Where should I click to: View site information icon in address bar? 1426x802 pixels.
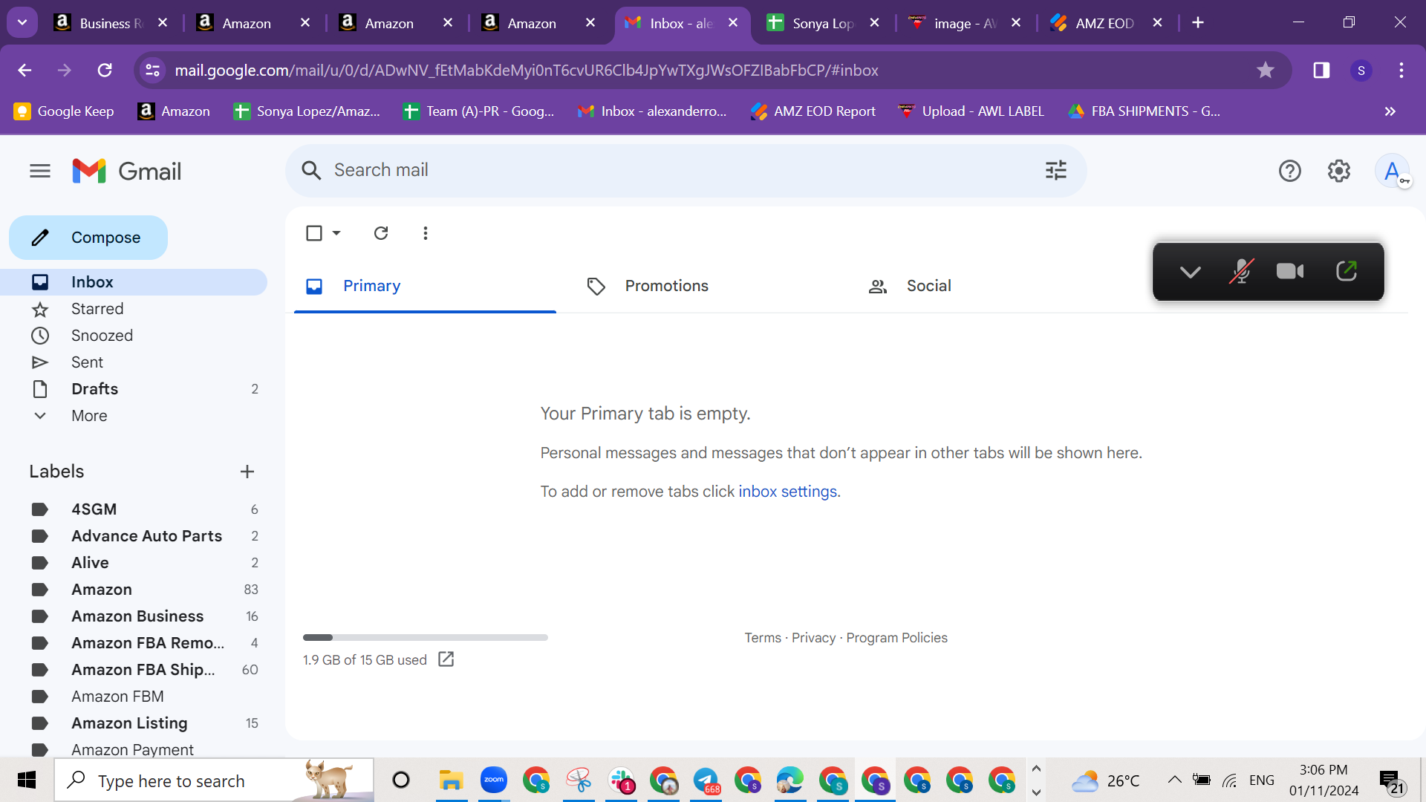click(152, 70)
